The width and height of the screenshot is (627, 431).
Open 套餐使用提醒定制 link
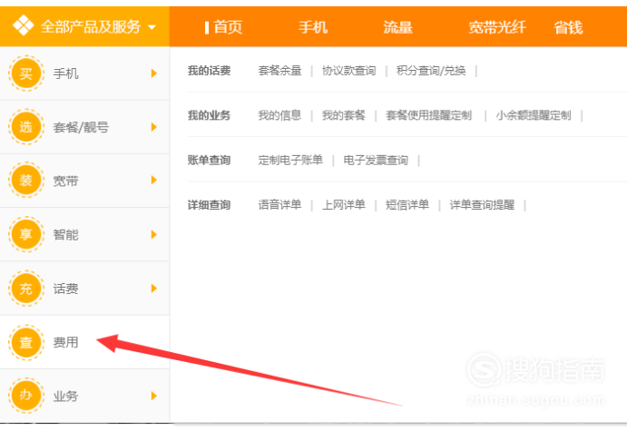coord(428,115)
